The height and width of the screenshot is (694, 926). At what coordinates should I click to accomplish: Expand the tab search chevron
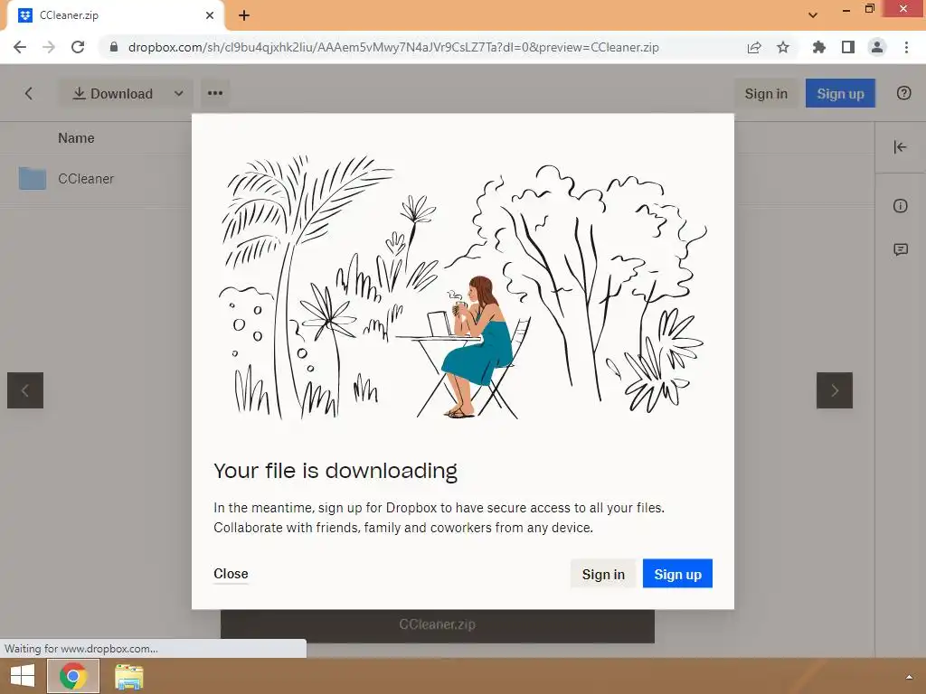click(813, 14)
